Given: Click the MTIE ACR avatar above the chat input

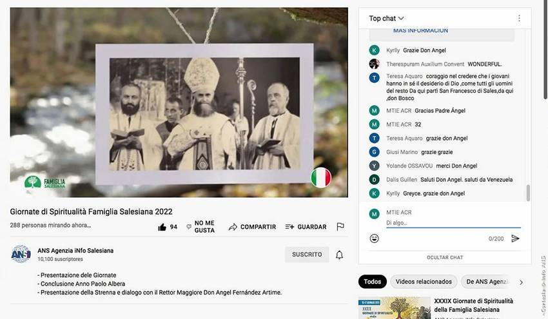Looking at the screenshot, I should point(375,214).
